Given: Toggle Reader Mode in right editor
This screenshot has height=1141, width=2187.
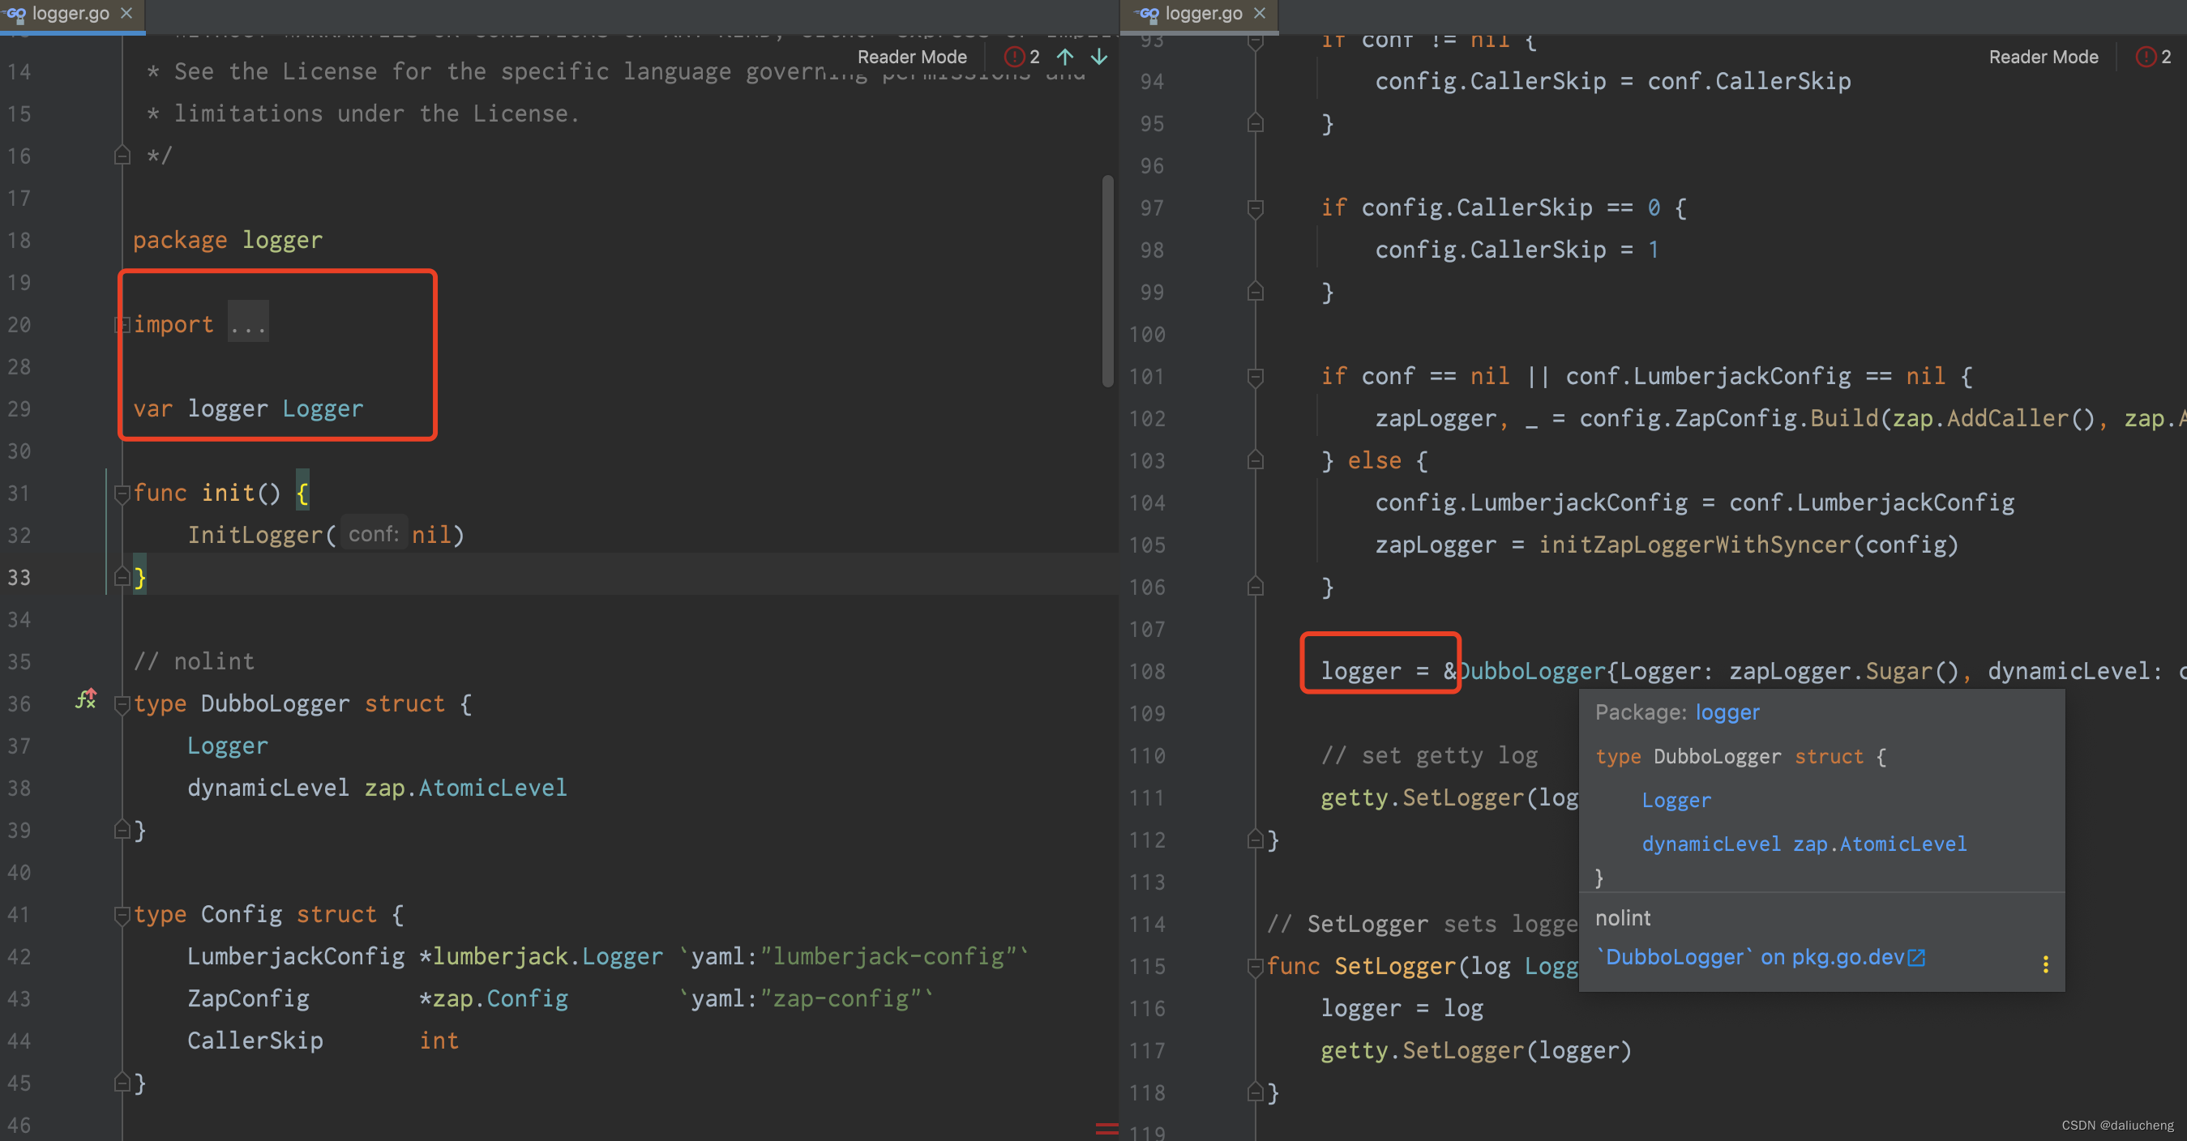Looking at the screenshot, I should tap(2044, 57).
